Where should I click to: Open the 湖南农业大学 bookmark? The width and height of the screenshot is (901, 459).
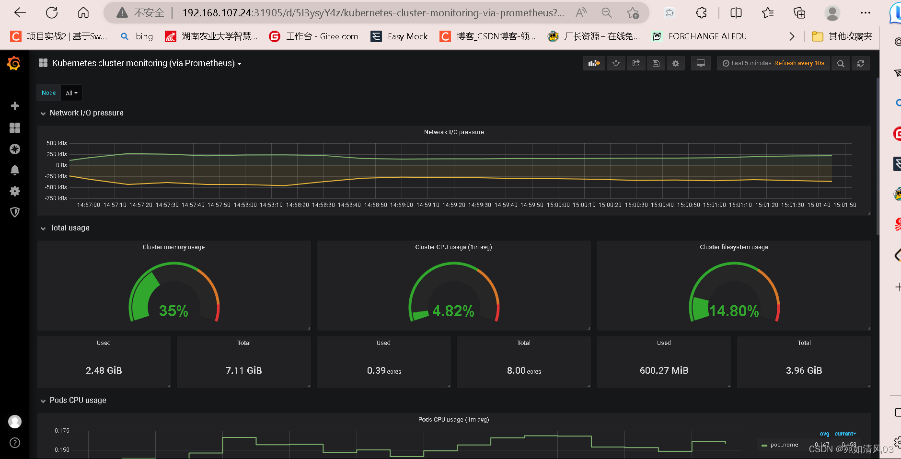(211, 36)
